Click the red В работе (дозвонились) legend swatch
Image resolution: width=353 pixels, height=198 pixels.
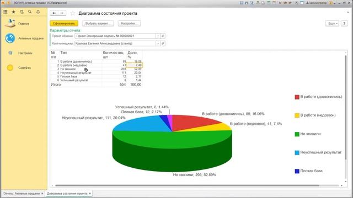[297, 97]
